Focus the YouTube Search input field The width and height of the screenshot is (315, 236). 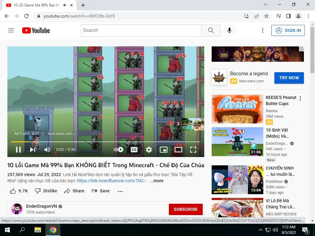(141, 30)
